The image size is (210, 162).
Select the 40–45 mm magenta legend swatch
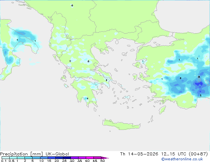(x=90, y=158)
